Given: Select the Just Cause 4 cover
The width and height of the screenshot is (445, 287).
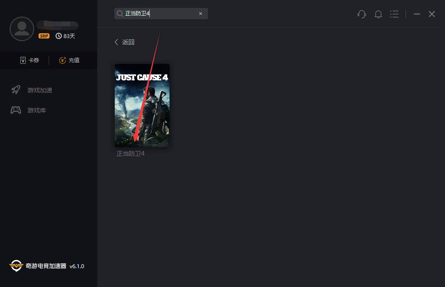Looking at the screenshot, I should tap(142, 105).
